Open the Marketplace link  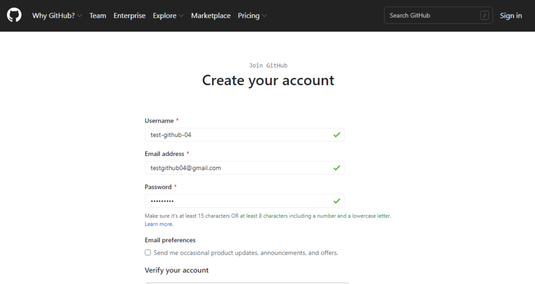click(211, 16)
